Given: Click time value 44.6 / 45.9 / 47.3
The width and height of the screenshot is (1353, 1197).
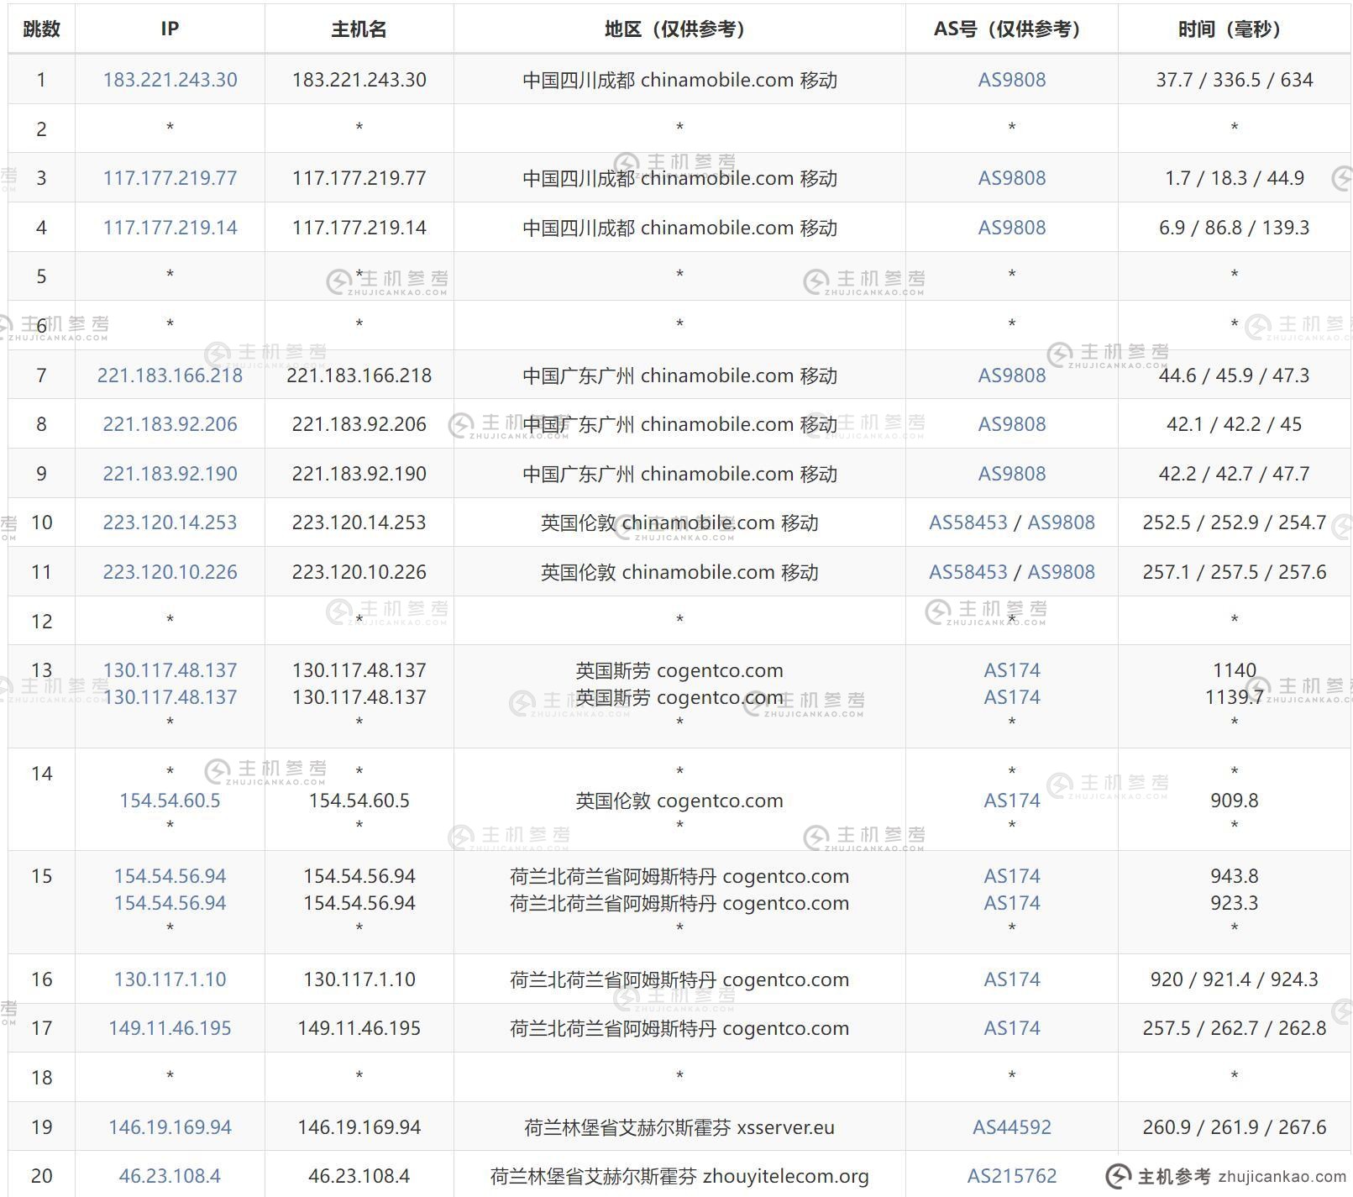Looking at the screenshot, I should [x=1235, y=375].
